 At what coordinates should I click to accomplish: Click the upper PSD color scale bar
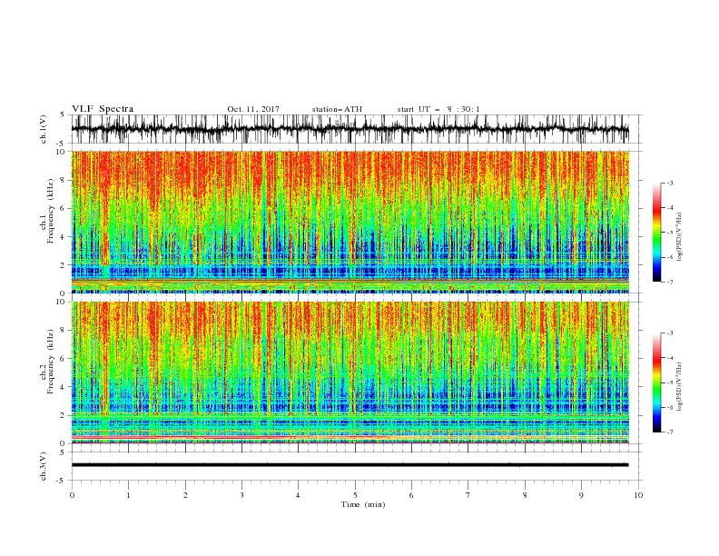coord(656,233)
